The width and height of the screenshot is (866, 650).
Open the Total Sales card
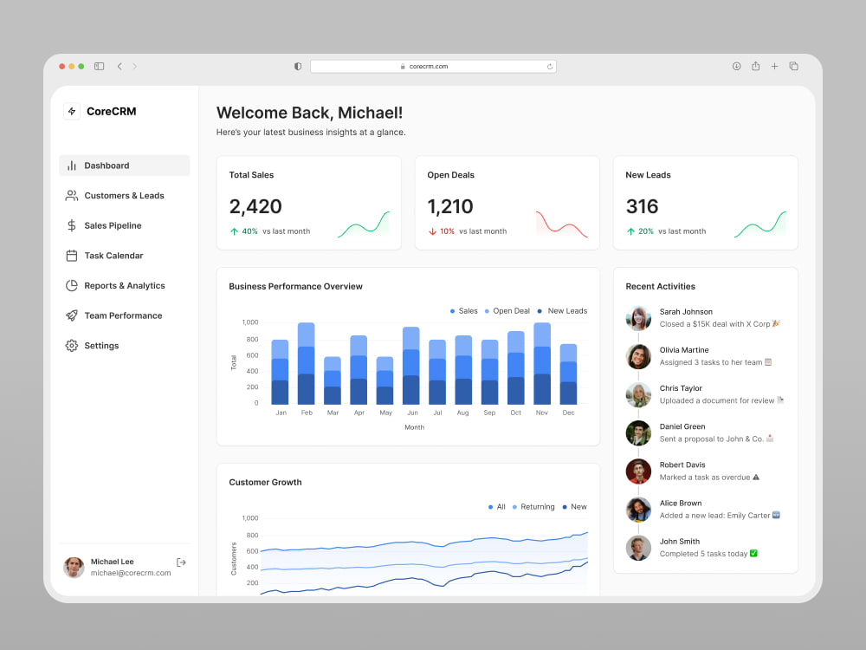309,203
